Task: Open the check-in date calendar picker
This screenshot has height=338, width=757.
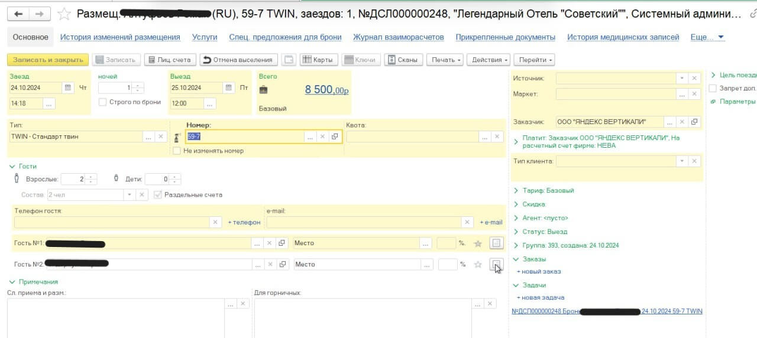Action: coord(68,87)
